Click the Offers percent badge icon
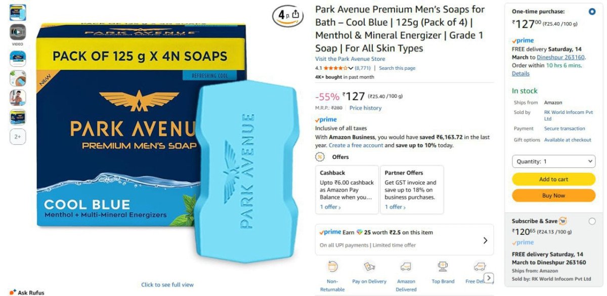 click(320, 157)
